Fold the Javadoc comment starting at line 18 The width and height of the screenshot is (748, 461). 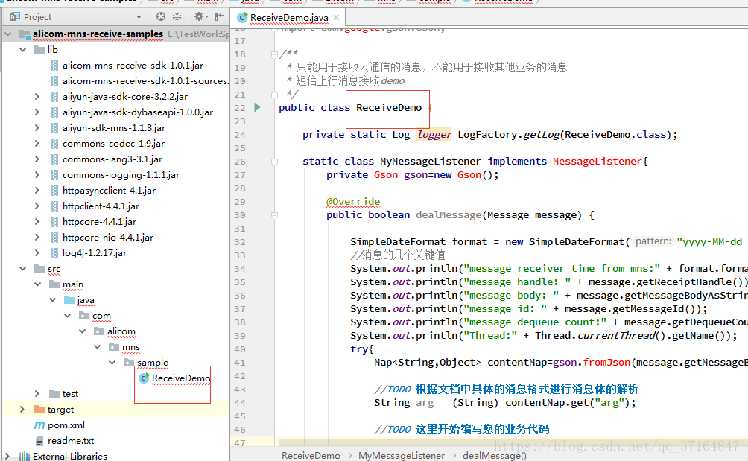274,54
